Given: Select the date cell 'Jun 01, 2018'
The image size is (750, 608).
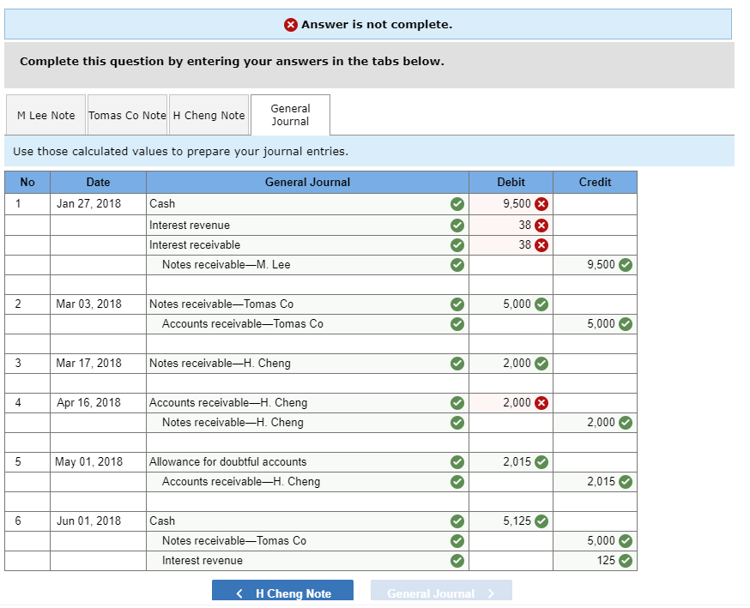Looking at the screenshot, I should point(98,521).
